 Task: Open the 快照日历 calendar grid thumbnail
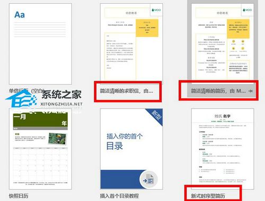40,150
